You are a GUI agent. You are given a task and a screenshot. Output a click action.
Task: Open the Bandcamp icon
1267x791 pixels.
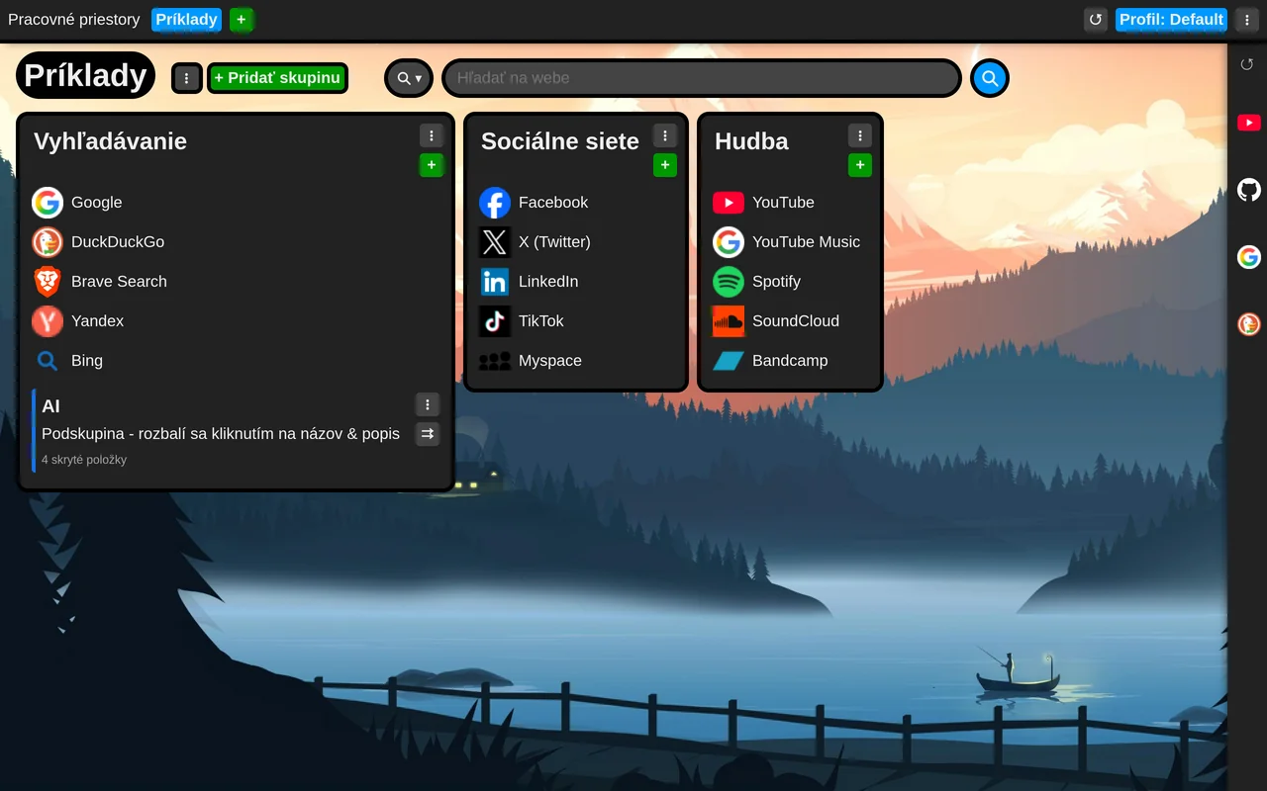pos(729,361)
